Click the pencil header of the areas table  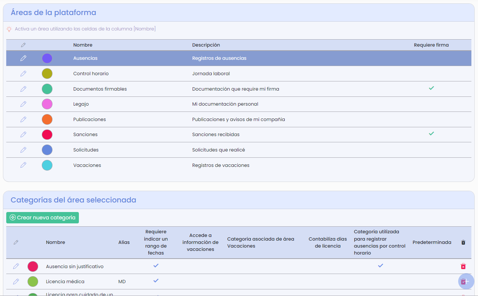pos(23,45)
